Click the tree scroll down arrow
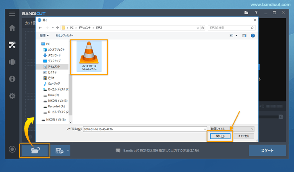Image resolution: width=294 pixels, height=172 pixels. point(70,122)
